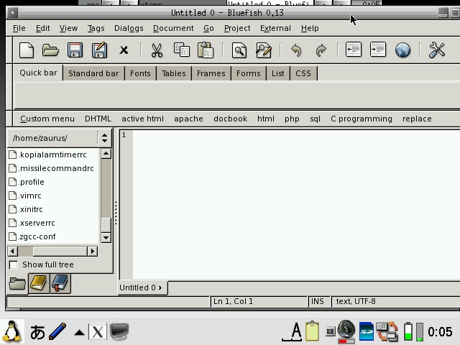Open the DHTML custom menu
The image size is (460, 345).
pos(98,119)
